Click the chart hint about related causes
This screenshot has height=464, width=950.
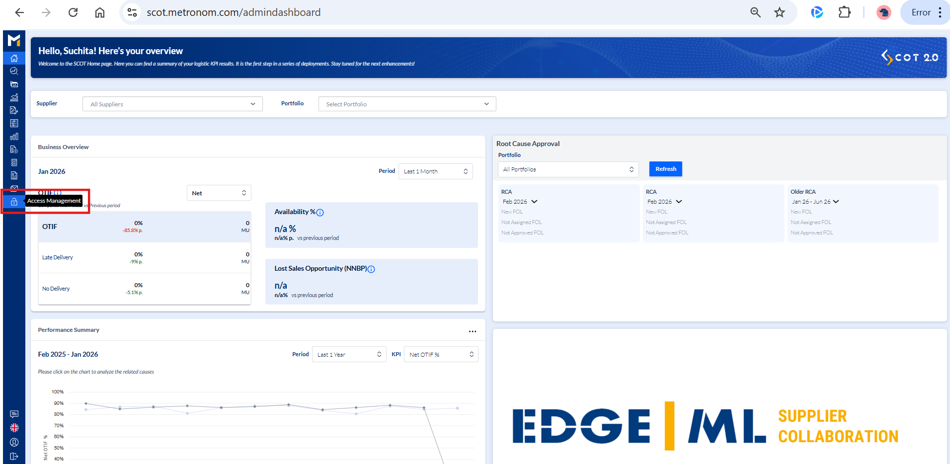coord(96,372)
